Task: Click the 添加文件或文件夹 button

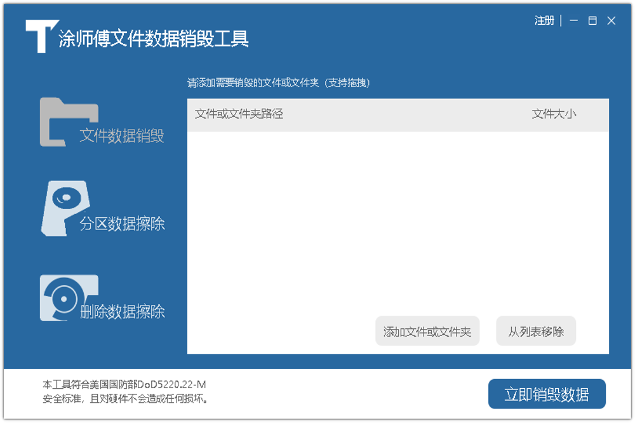Action: pos(427,331)
